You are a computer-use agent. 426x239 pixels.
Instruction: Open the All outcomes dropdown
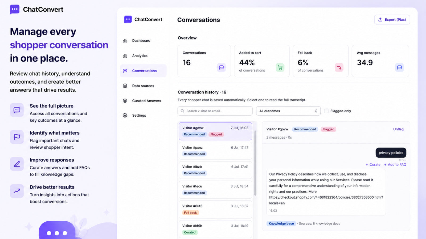pyautogui.click(x=288, y=111)
